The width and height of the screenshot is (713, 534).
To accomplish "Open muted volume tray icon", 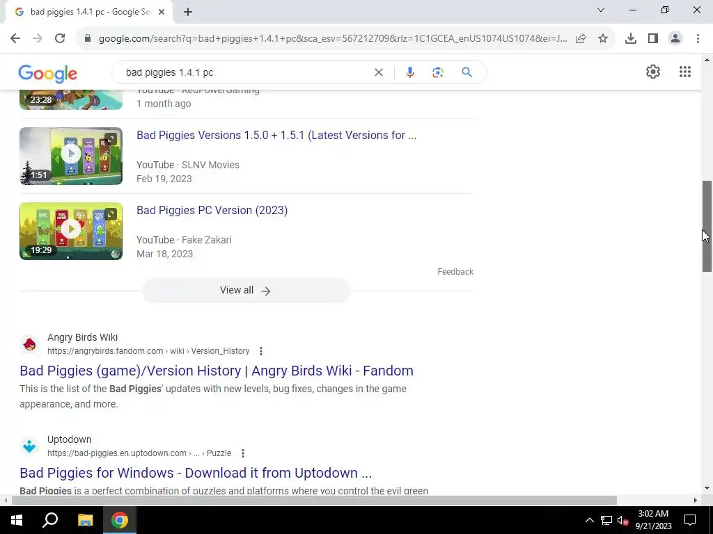I will (623, 520).
